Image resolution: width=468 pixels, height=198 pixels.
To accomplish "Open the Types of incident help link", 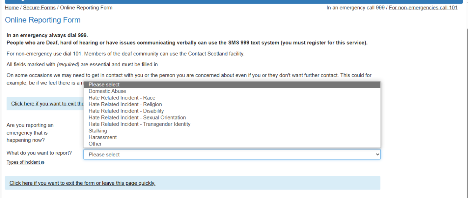I will click(23, 162).
